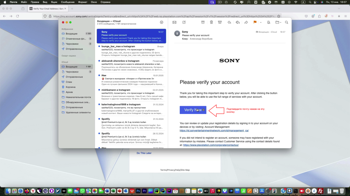The image size is (350, 196).
Task: Compose a new message with pencil icon
Action: [x=184, y=22]
